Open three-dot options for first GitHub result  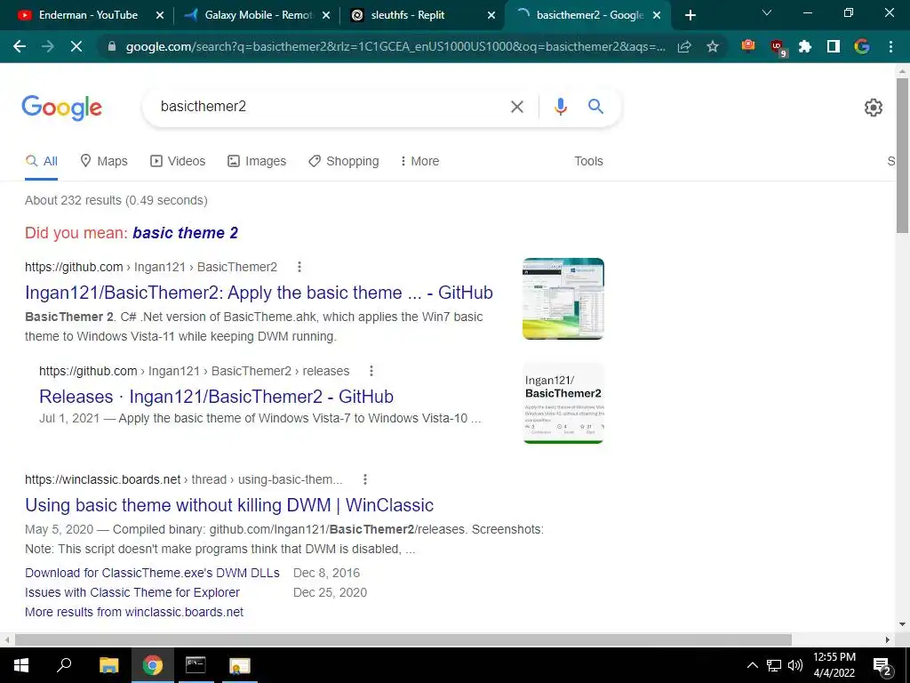pyautogui.click(x=299, y=267)
